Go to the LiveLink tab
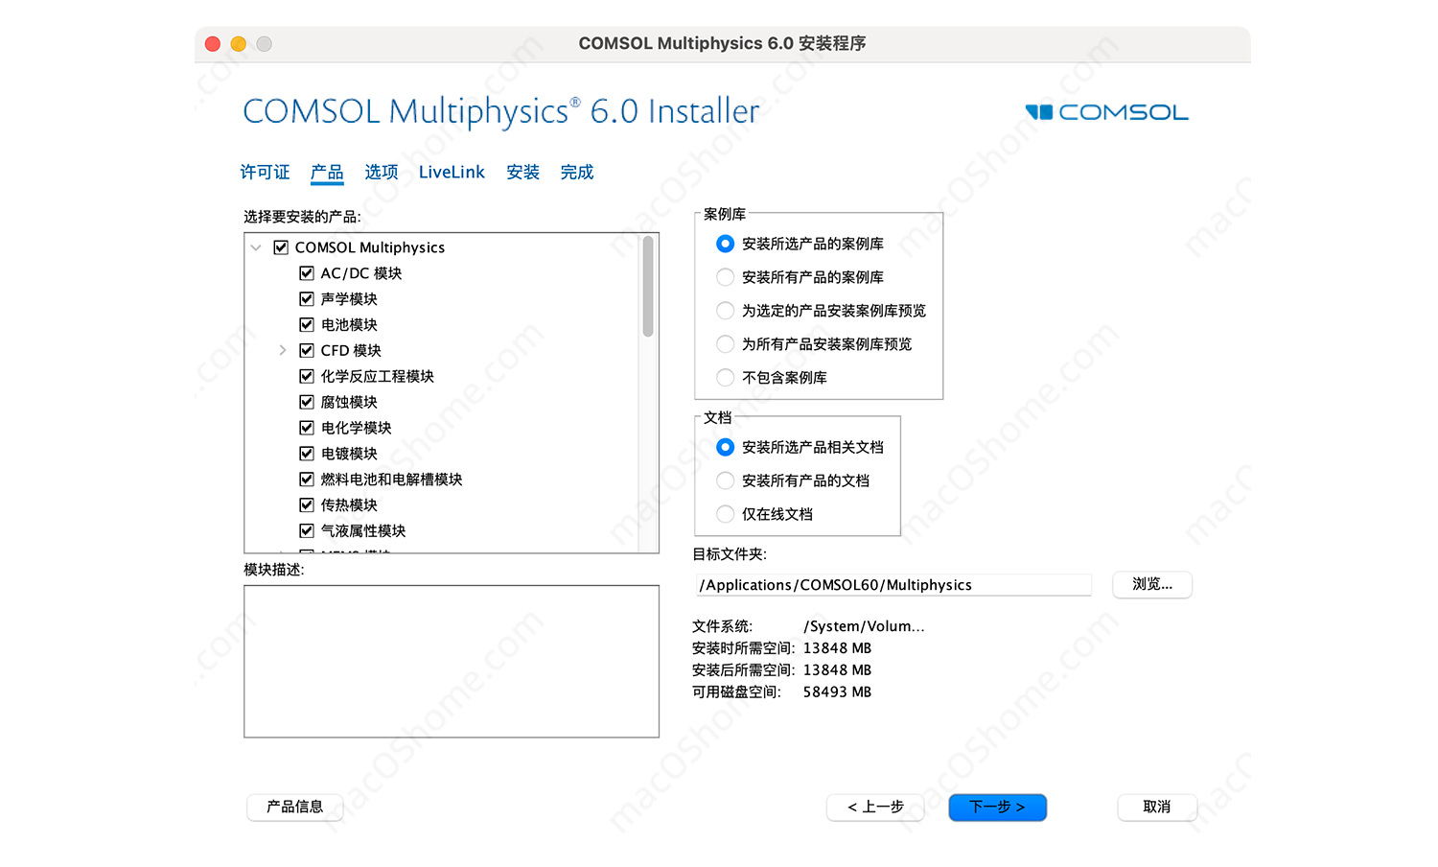Image resolution: width=1438 pixels, height=867 pixels. click(452, 172)
